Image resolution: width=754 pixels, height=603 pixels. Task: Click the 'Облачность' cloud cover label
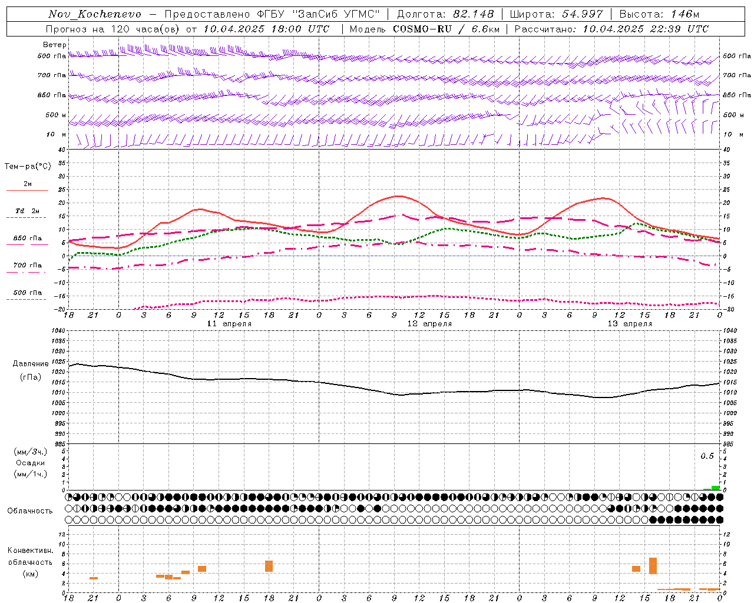30,511
